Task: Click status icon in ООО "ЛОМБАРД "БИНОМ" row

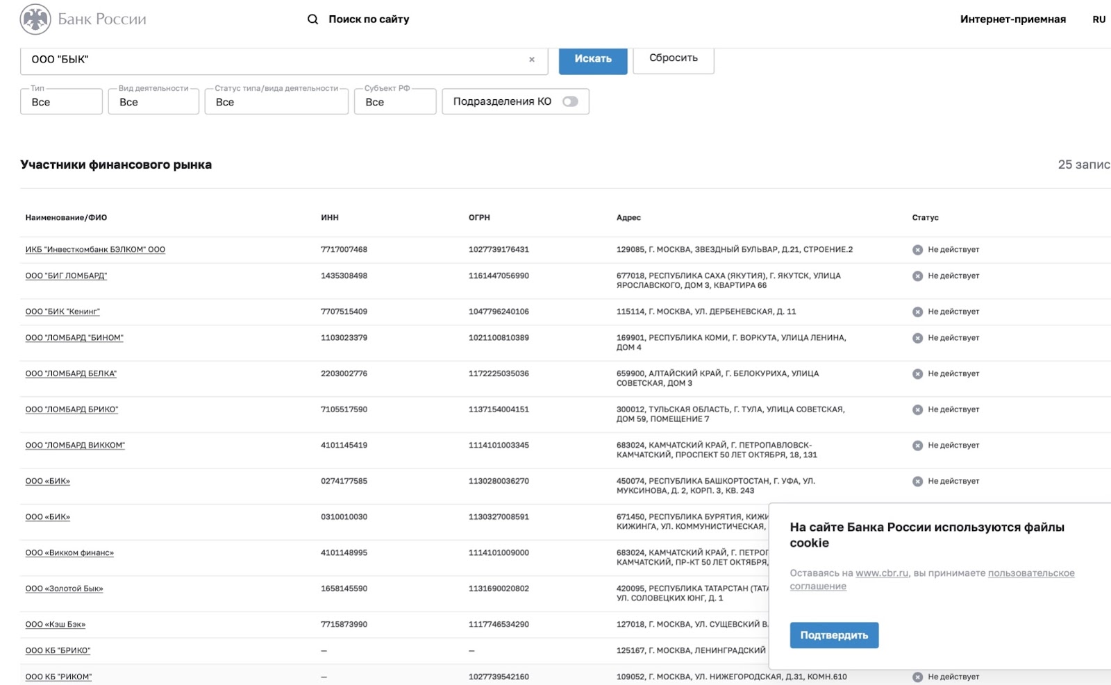Action: coord(917,338)
